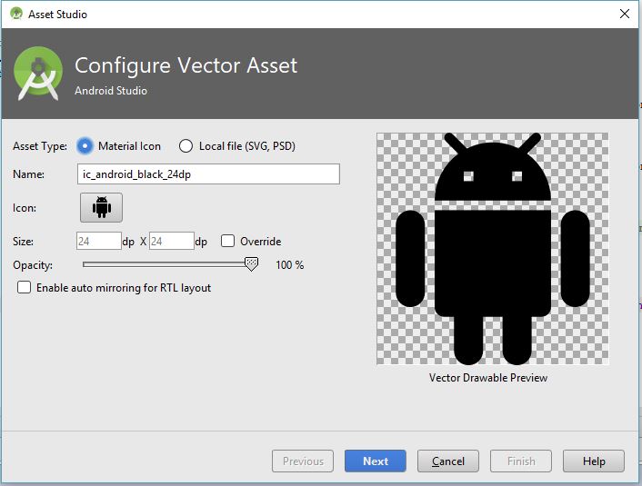The width and height of the screenshot is (642, 486).
Task: Enable auto mirroring for RTL layout
Action: (25, 287)
